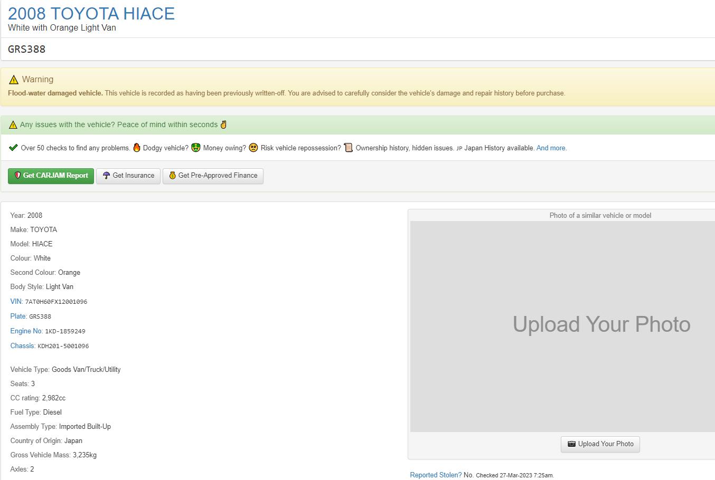Click the 'Japan History available.' text
This screenshot has height=480, width=715.
[500, 148]
